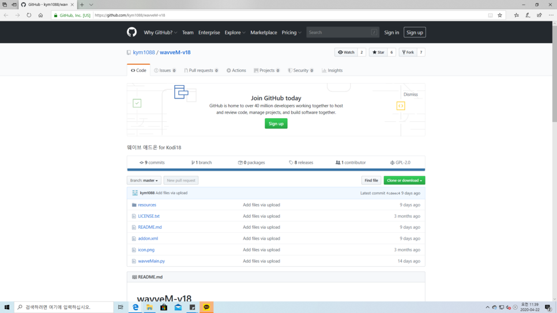This screenshot has width=557, height=313.
Task: Click Sign up button in header
Action: [x=415, y=32]
